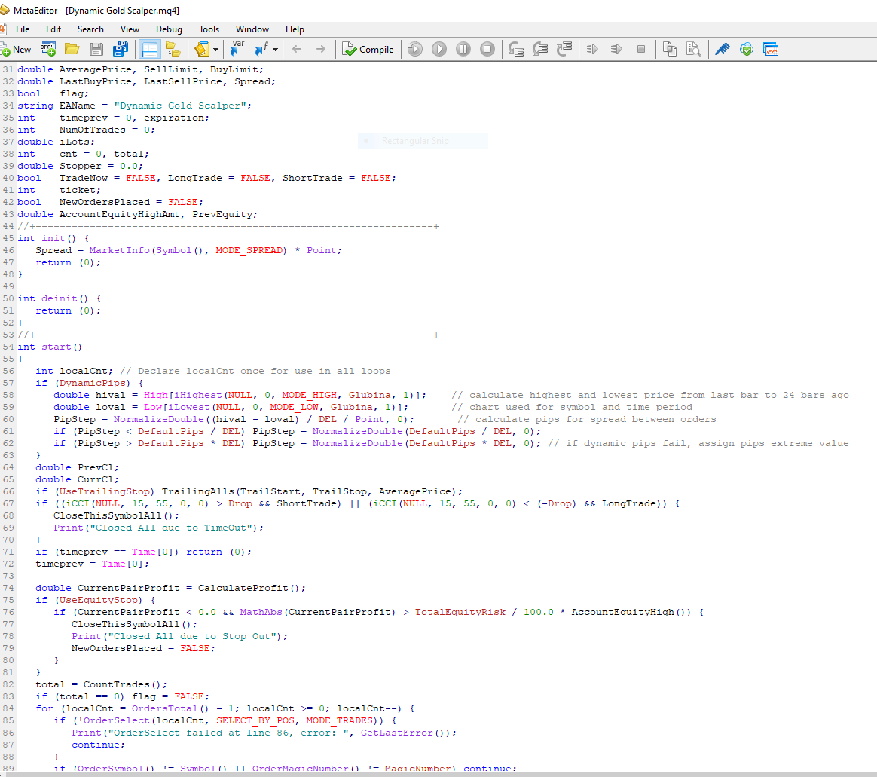Save all files with the double-disk icon

[x=120, y=50]
